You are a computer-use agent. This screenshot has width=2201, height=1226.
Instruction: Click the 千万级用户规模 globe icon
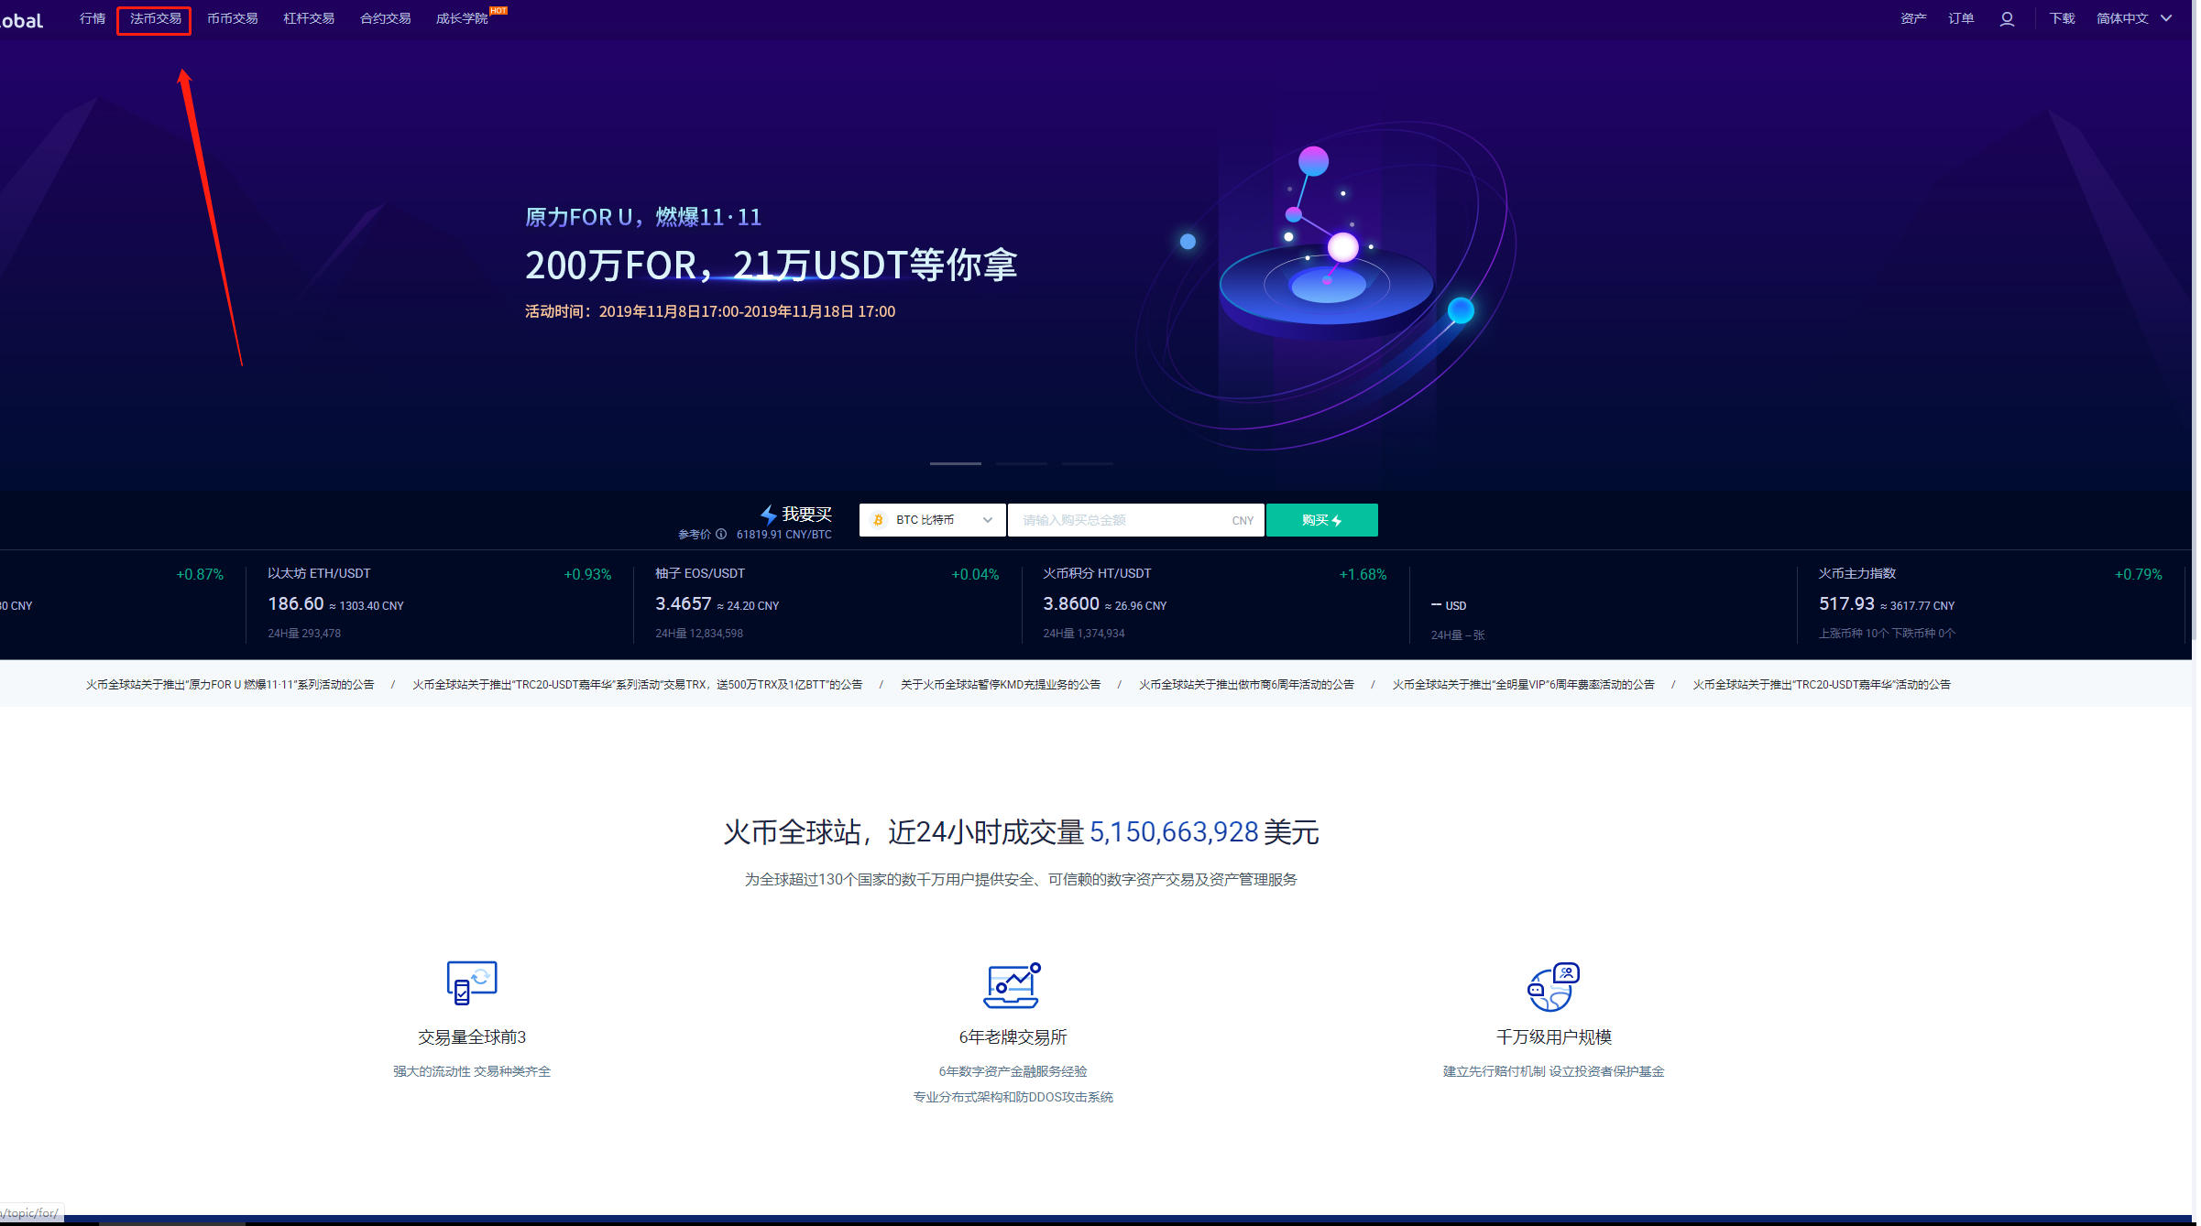pyautogui.click(x=1554, y=987)
